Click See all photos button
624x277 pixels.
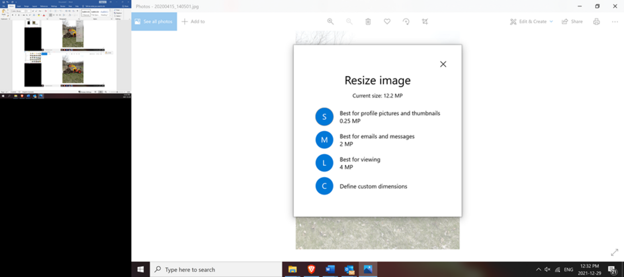pos(154,21)
